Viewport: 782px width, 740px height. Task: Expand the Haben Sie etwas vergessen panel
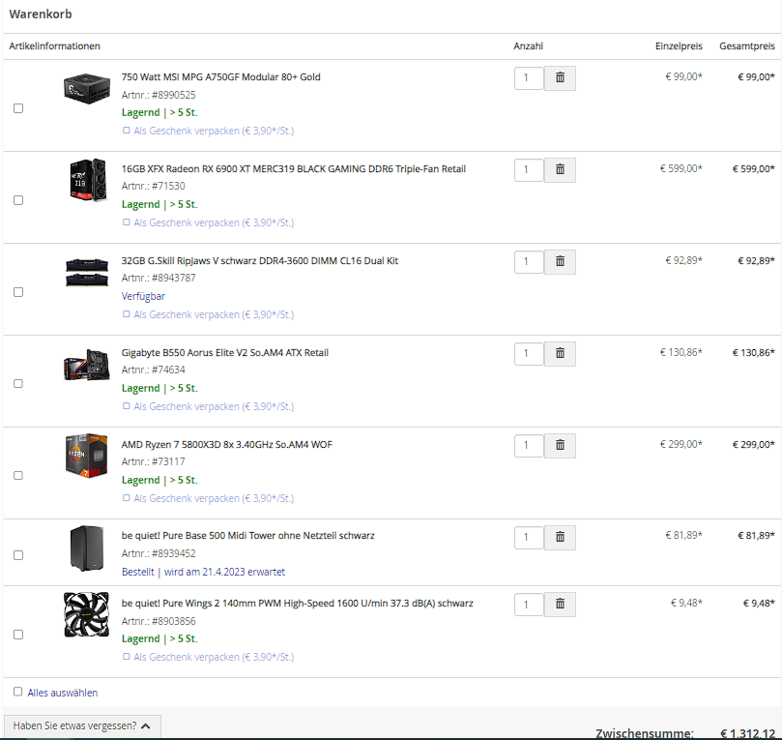(82, 725)
